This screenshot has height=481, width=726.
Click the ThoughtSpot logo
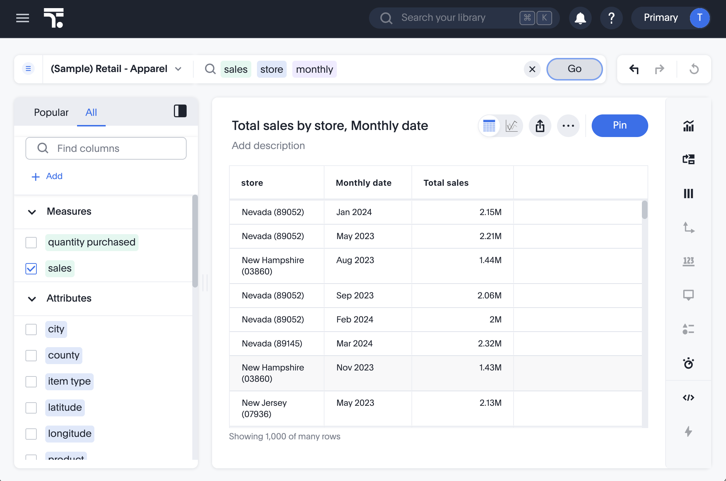click(x=54, y=18)
